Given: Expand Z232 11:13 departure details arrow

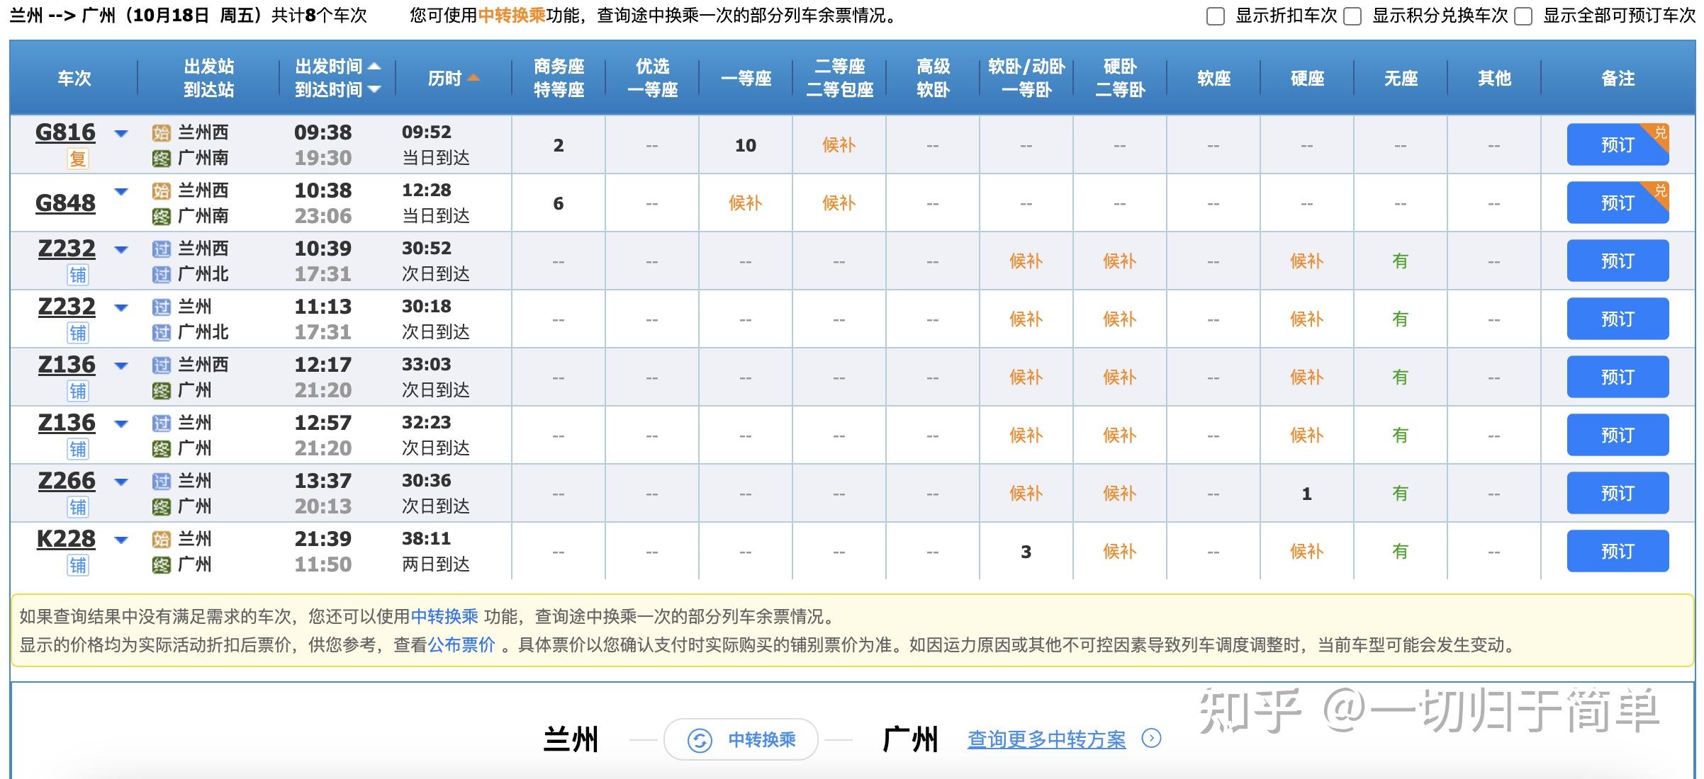Looking at the screenshot, I should pos(121,307).
